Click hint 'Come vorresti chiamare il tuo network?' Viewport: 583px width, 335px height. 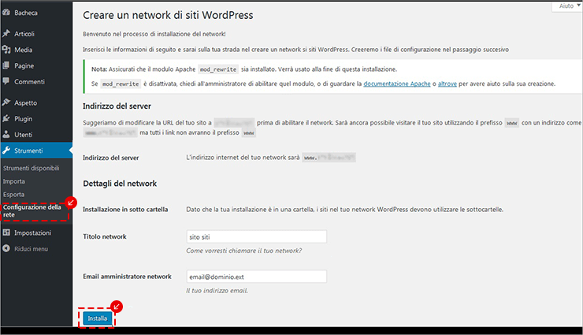pyautogui.click(x=244, y=251)
